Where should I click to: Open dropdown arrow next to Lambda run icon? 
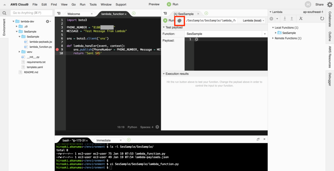coord(277,18)
